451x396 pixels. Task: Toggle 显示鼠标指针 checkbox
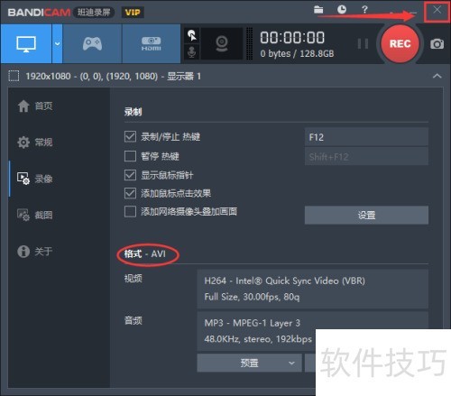point(130,175)
